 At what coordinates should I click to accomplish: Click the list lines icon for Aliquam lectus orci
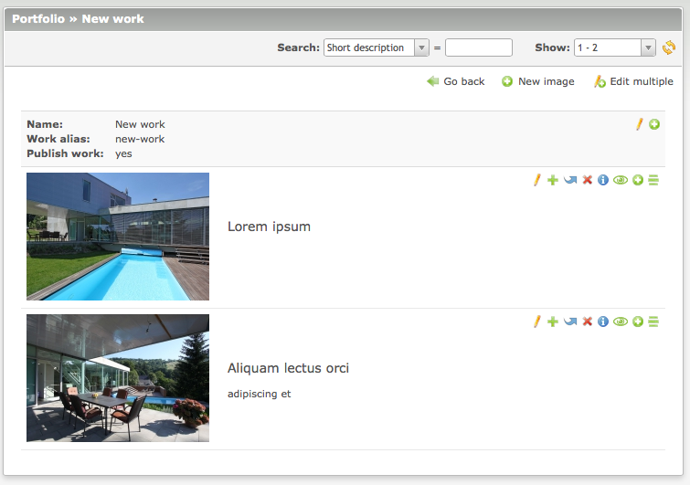653,322
